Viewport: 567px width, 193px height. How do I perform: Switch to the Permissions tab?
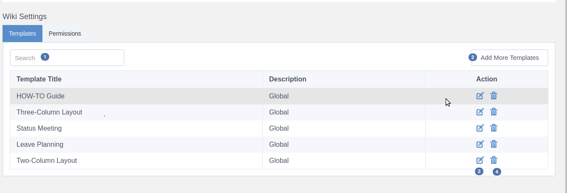65,34
